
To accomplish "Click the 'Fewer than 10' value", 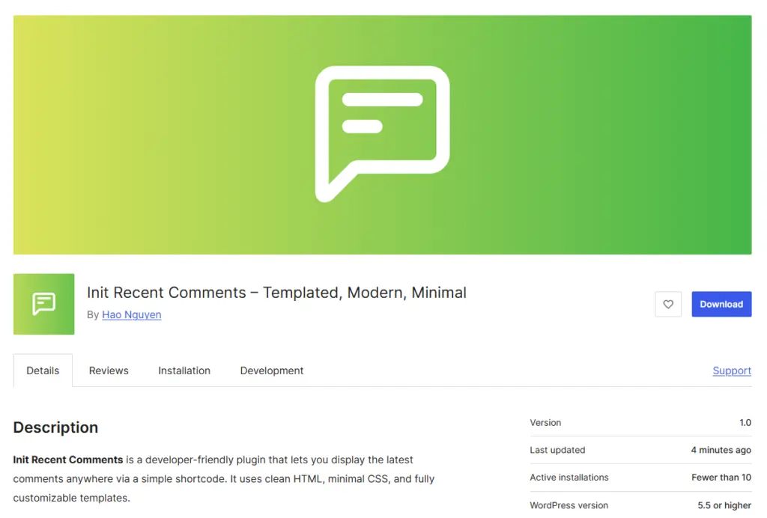I will [721, 478].
